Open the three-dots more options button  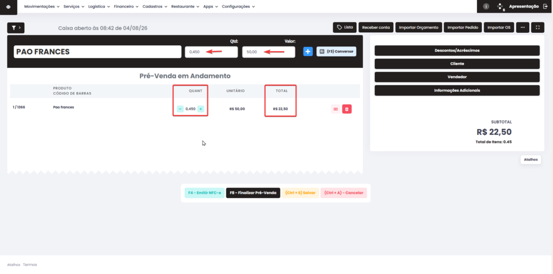click(523, 28)
